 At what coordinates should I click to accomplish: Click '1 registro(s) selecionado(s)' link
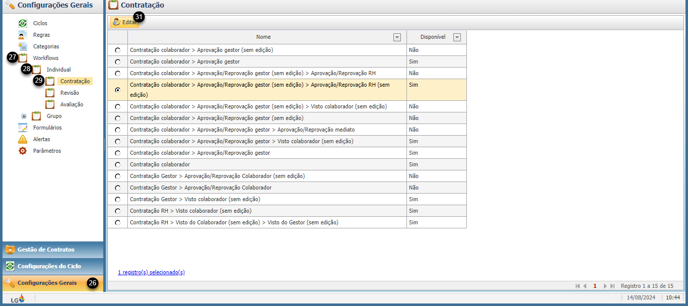(x=151, y=272)
